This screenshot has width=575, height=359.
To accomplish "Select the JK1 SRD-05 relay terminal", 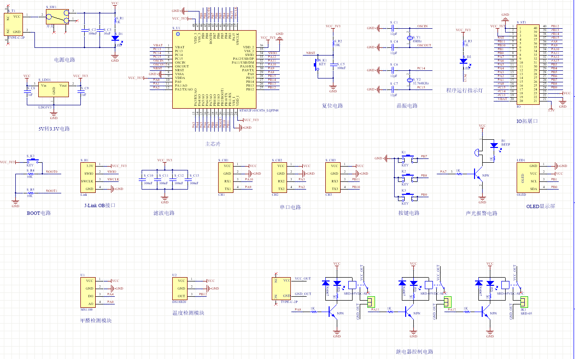I will [524, 302].
